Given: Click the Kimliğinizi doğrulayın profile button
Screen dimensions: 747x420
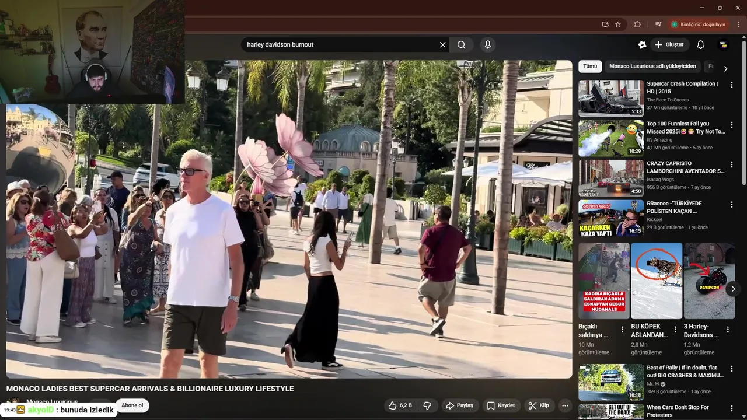Looking at the screenshot, I should 698,24.
